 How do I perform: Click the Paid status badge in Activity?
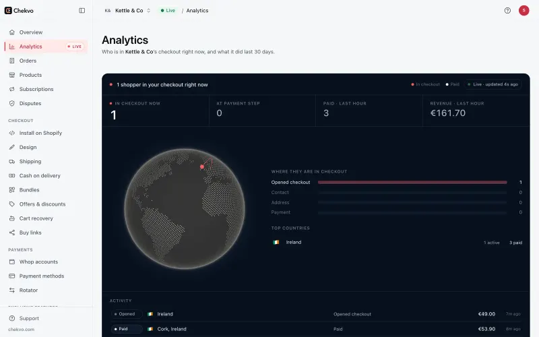(x=127, y=329)
